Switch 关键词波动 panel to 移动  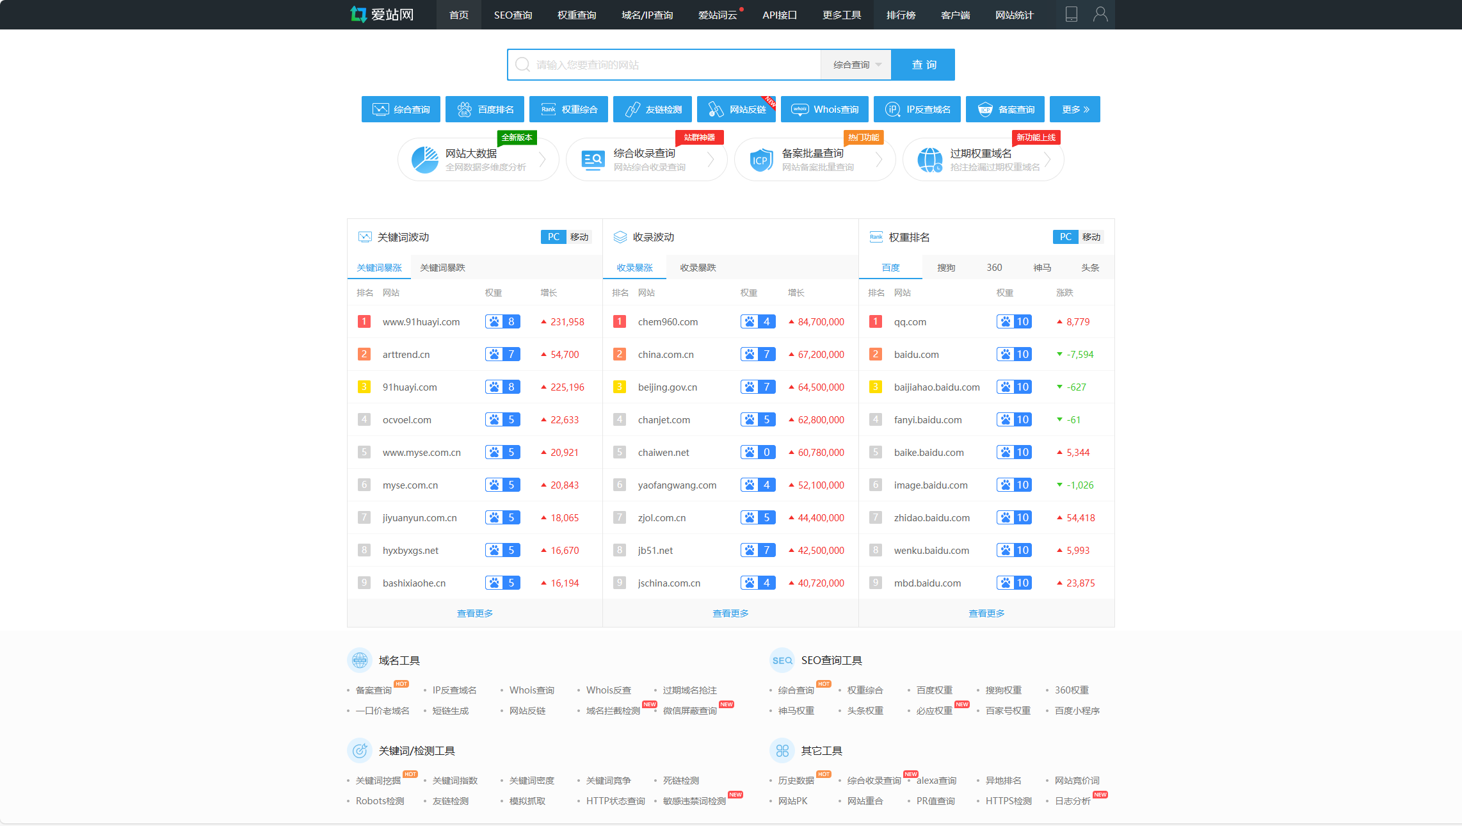(x=579, y=237)
